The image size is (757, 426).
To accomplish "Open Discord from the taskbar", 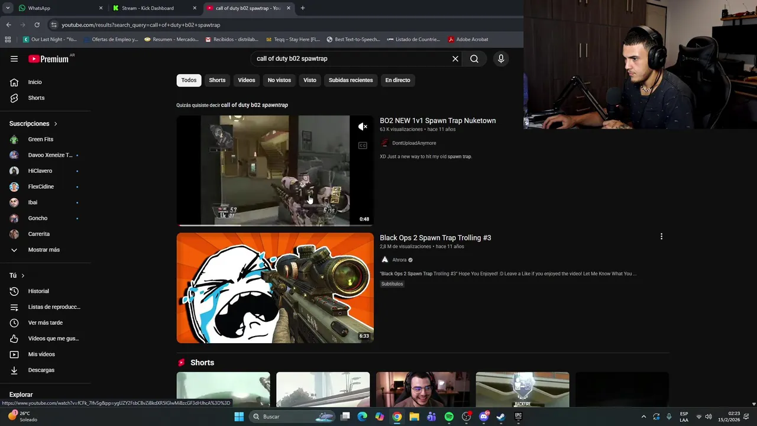I will click(x=484, y=417).
